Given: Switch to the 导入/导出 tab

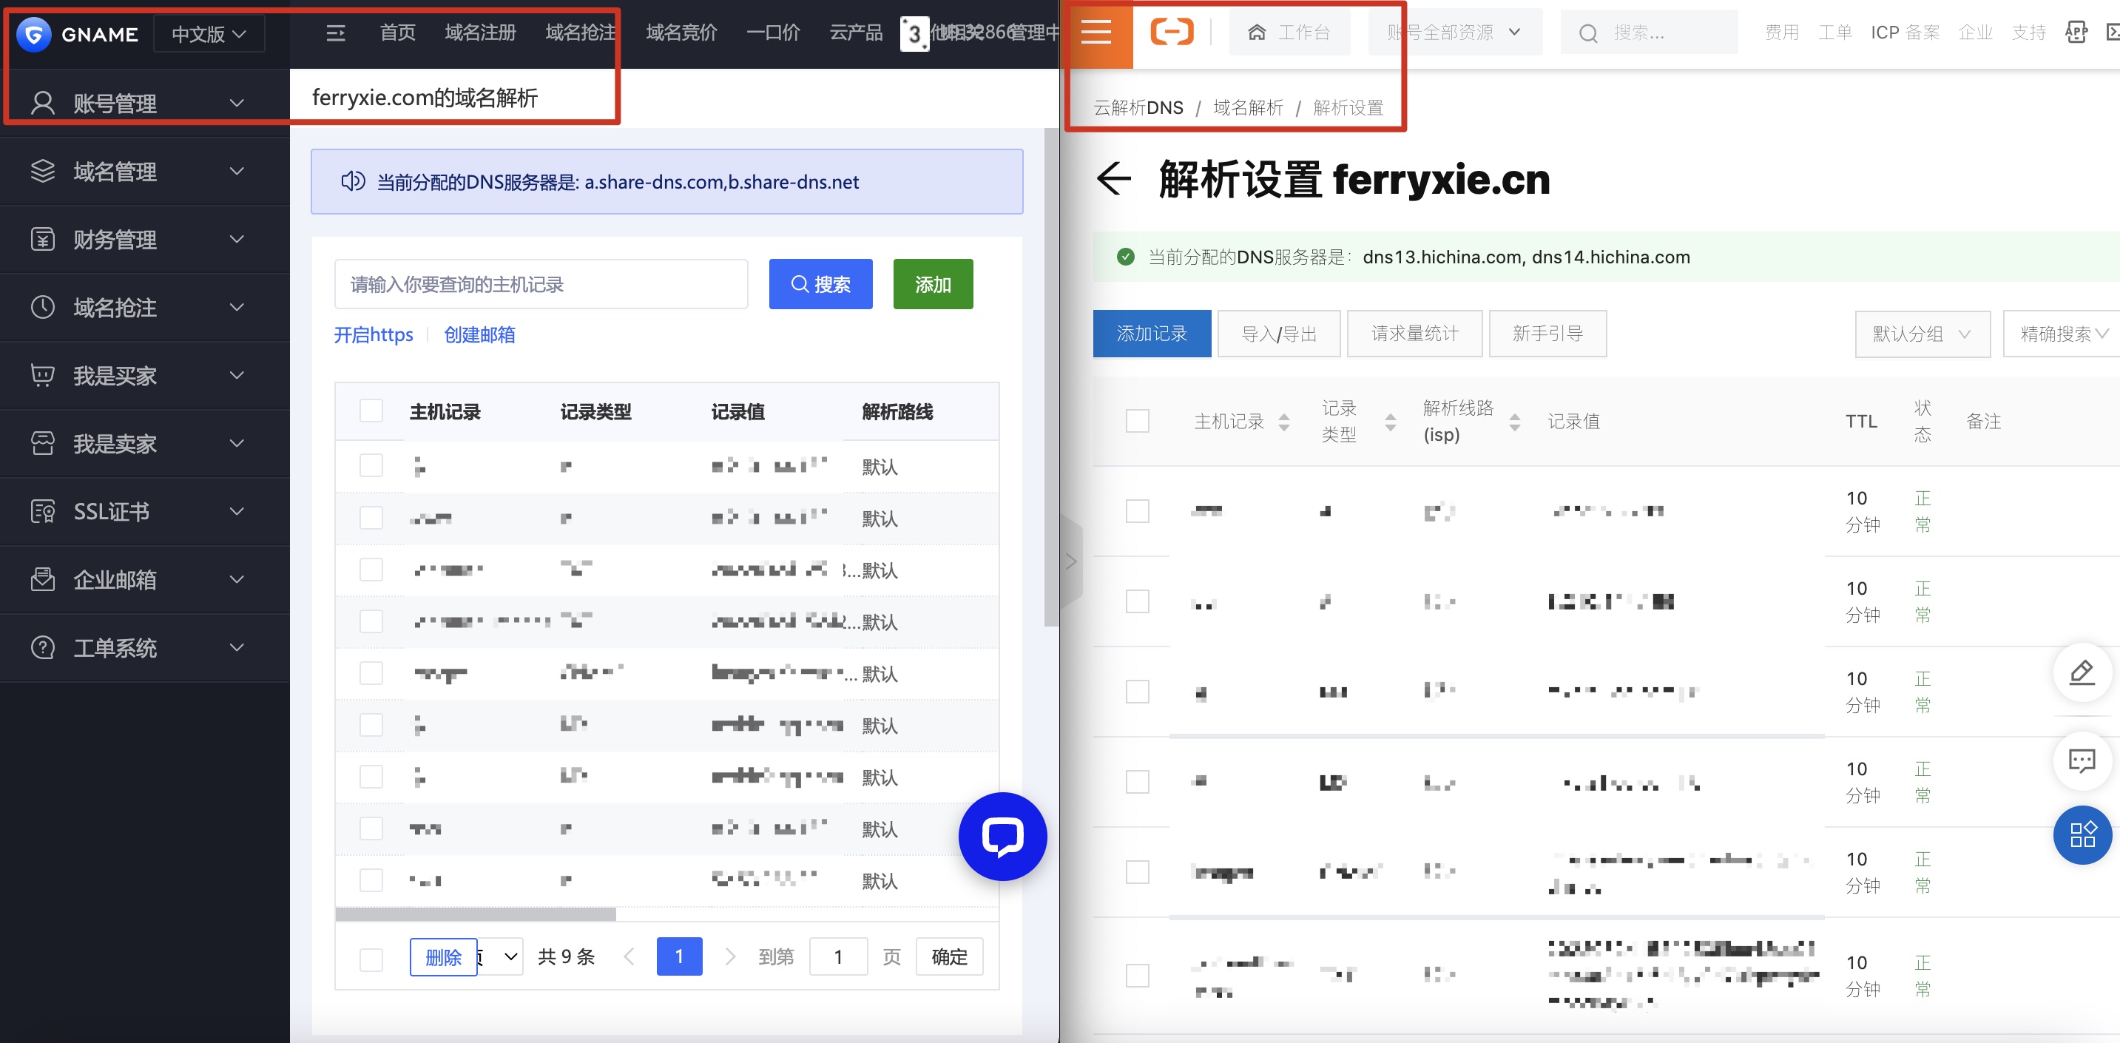Looking at the screenshot, I should 1278,334.
